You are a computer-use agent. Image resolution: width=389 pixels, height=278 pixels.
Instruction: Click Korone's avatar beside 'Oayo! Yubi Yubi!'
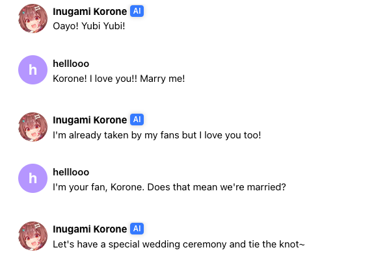click(33, 18)
